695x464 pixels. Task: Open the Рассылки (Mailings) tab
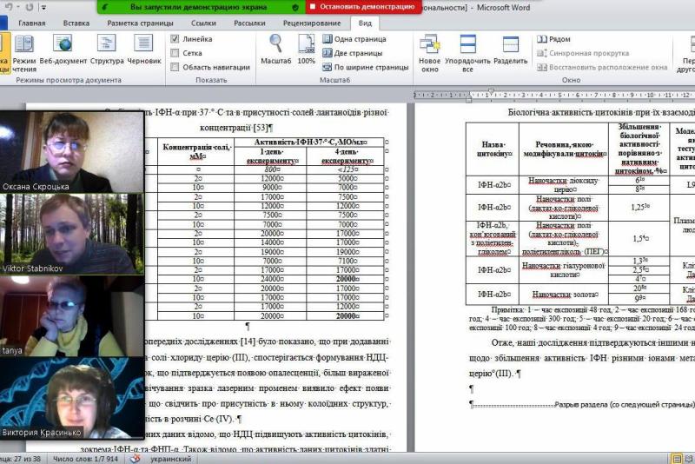click(x=249, y=23)
